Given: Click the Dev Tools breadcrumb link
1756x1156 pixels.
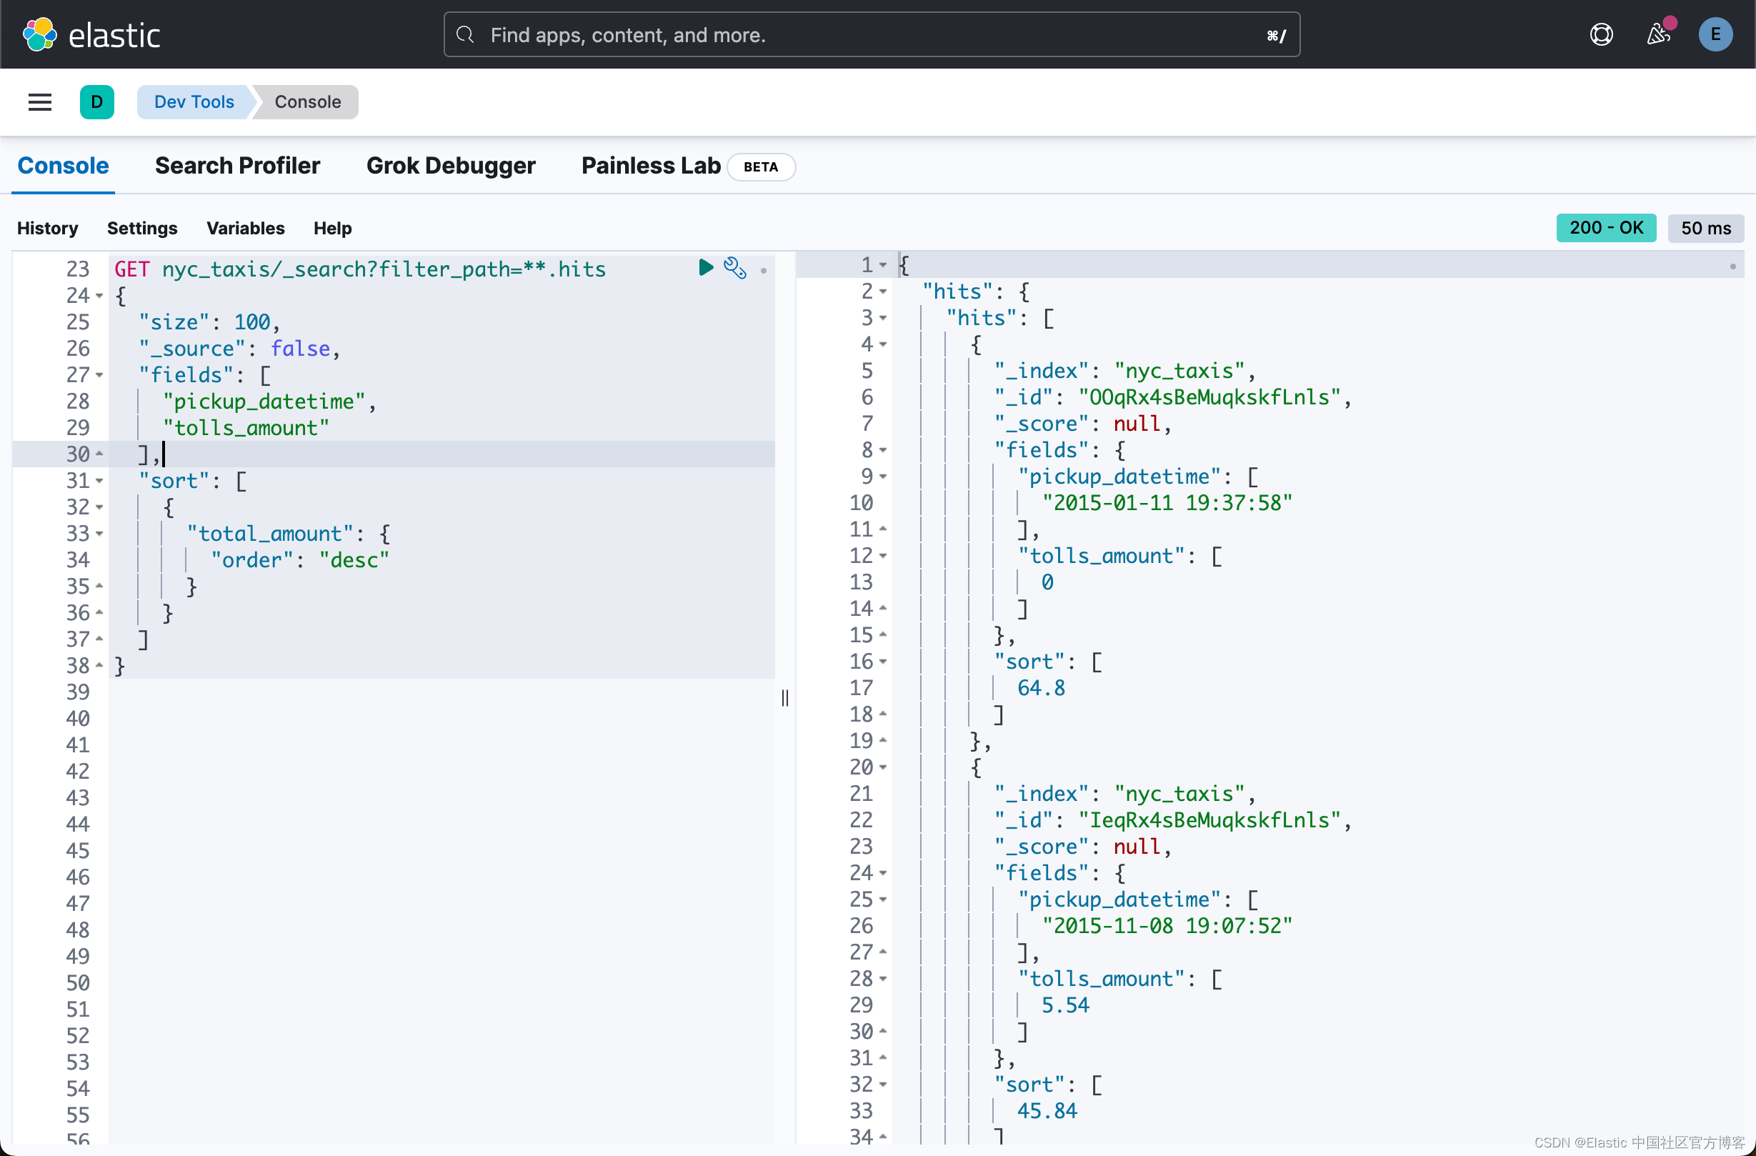Looking at the screenshot, I should 194,101.
